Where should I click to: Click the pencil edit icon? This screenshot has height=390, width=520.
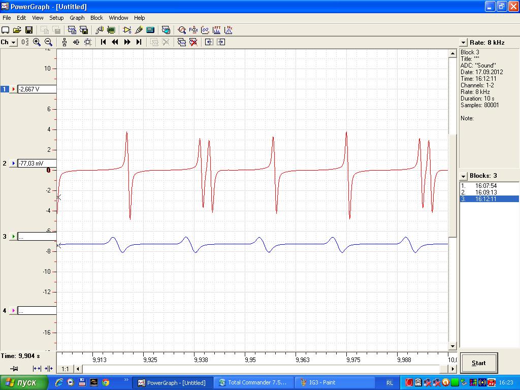click(x=139, y=30)
